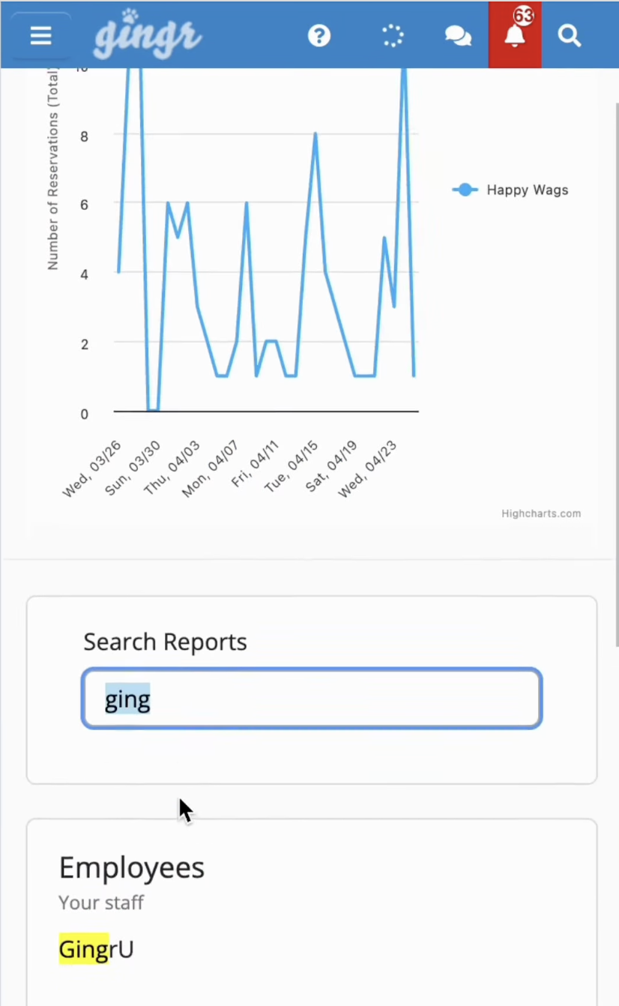
Task: Click the chart peak at 8 reservations
Action: click(315, 134)
